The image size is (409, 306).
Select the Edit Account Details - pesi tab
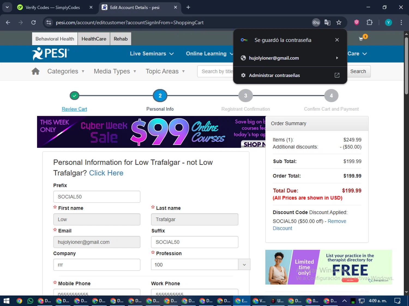click(139, 7)
